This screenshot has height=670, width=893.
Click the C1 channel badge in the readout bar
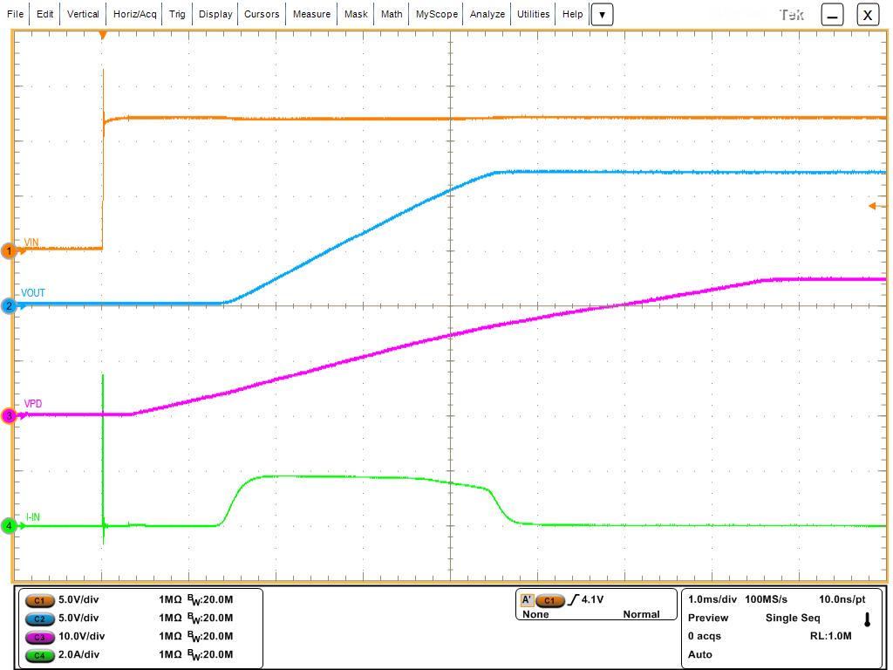tap(40, 601)
